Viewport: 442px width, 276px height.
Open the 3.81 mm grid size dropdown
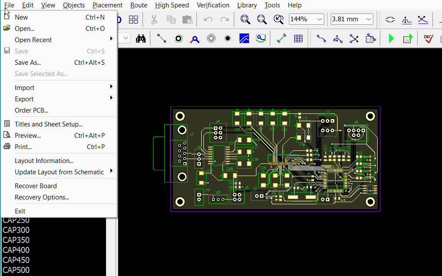(x=369, y=19)
